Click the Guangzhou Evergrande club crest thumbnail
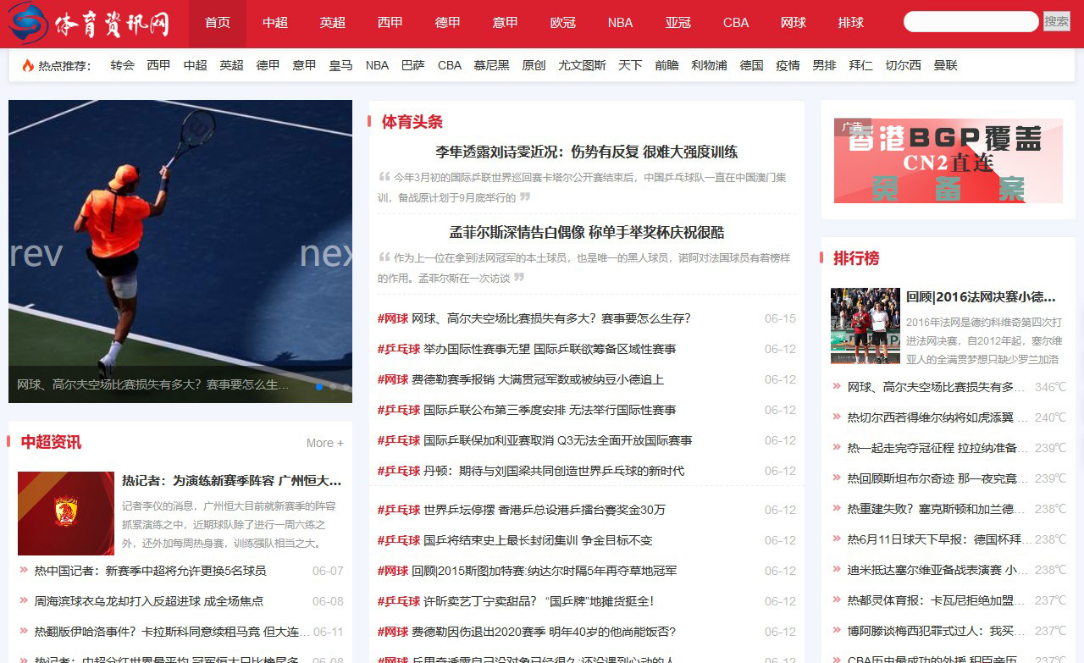1084x663 pixels. pos(66,513)
